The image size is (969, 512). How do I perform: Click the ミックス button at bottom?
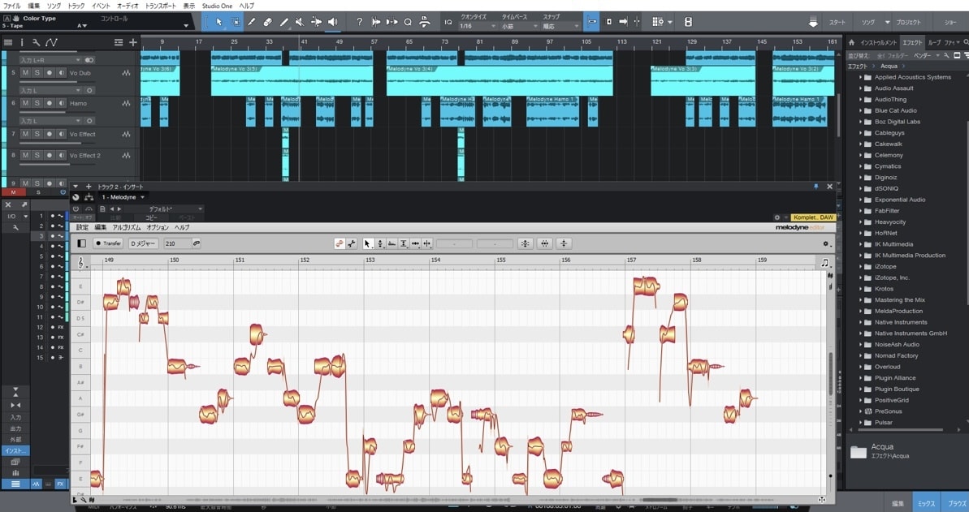pos(926,503)
